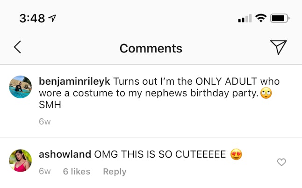Tap the 3:48 clock in status bar
The height and width of the screenshot is (188, 302).
(x=32, y=19)
